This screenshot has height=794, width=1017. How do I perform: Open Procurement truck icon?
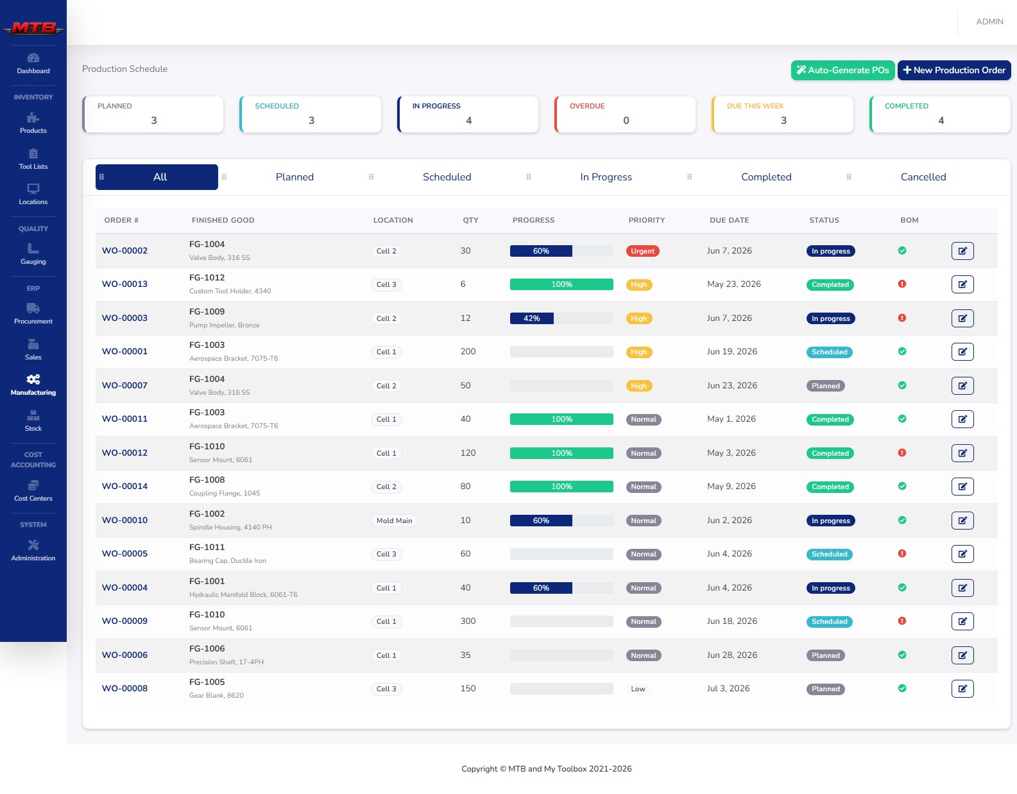(33, 308)
